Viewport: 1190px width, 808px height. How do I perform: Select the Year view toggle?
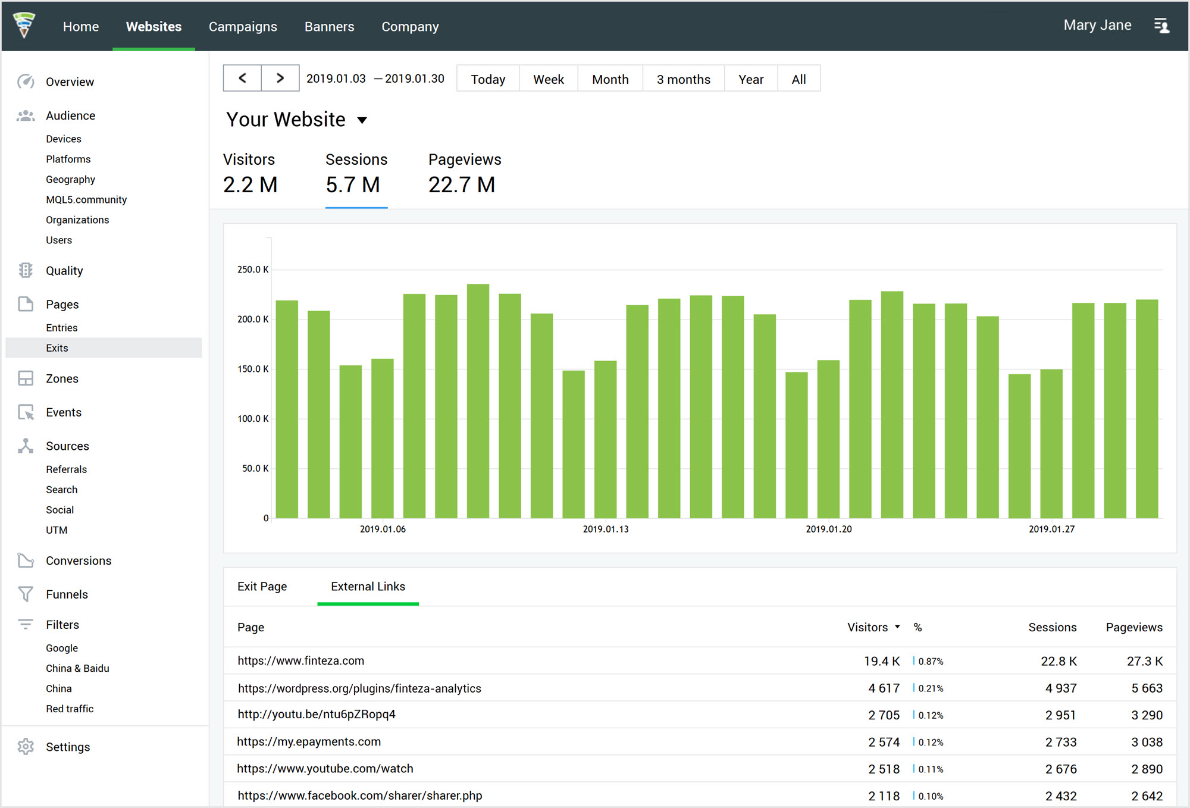click(x=750, y=79)
